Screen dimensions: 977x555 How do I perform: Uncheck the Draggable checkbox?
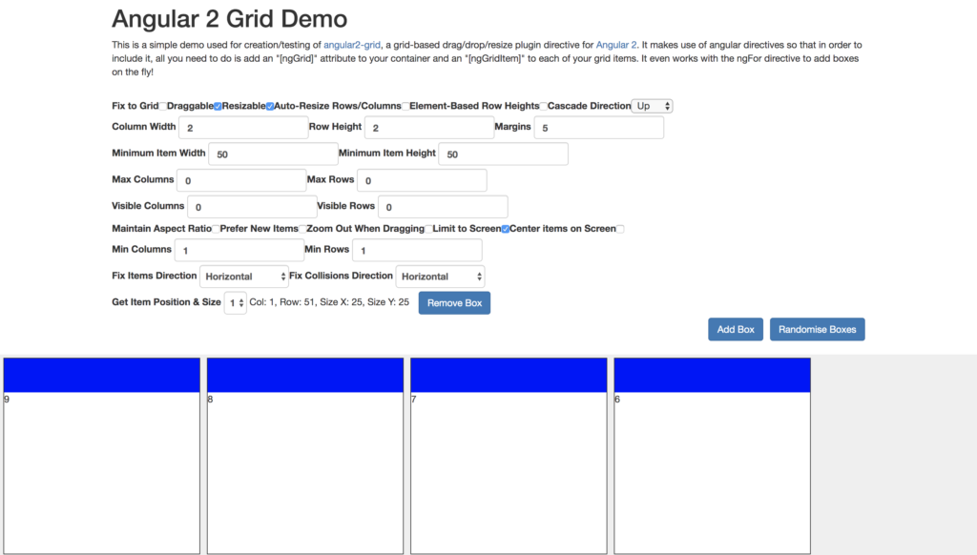218,106
